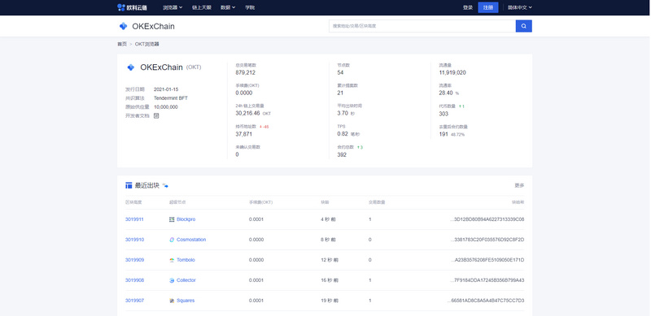This screenshot has height=316, width=651.
Task: Click the blue 注册 button
Action: [488, 7]
